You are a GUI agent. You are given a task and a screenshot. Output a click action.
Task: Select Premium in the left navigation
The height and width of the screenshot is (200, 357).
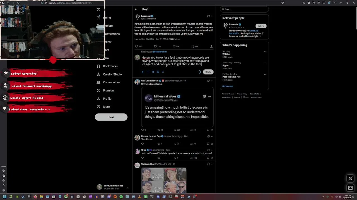click(105, 90)
